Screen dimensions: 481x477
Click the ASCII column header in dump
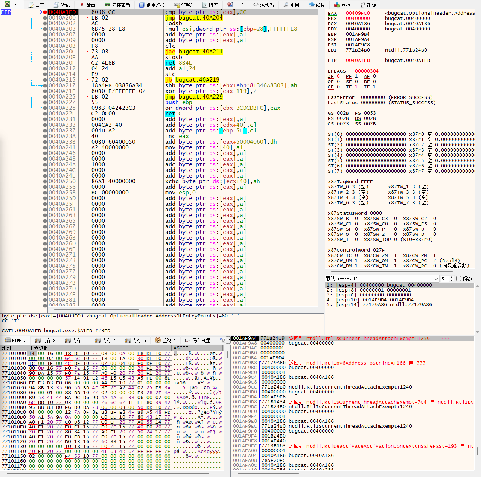[197, 348]
